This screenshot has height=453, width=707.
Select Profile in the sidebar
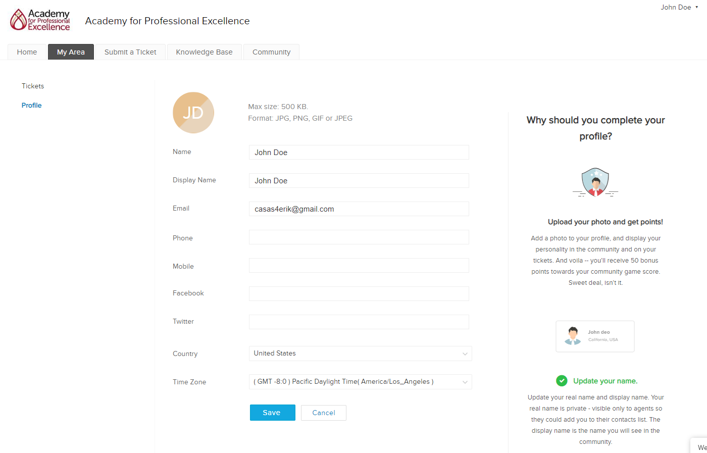coord(31,106)
